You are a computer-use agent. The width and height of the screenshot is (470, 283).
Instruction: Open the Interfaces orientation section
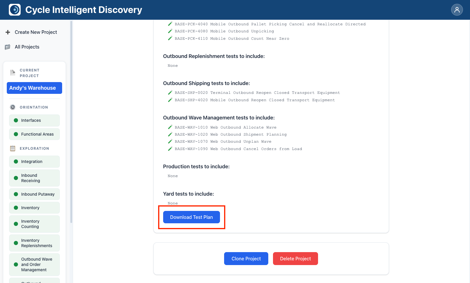coord(34,120)
